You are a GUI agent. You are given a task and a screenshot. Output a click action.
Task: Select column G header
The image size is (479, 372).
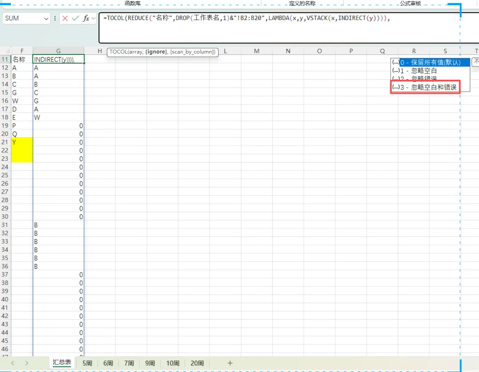click(59, 51)
